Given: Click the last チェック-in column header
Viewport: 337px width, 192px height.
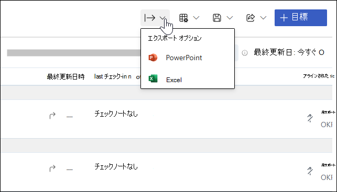Looking at the screenshot, I should [x=113, y=76].
